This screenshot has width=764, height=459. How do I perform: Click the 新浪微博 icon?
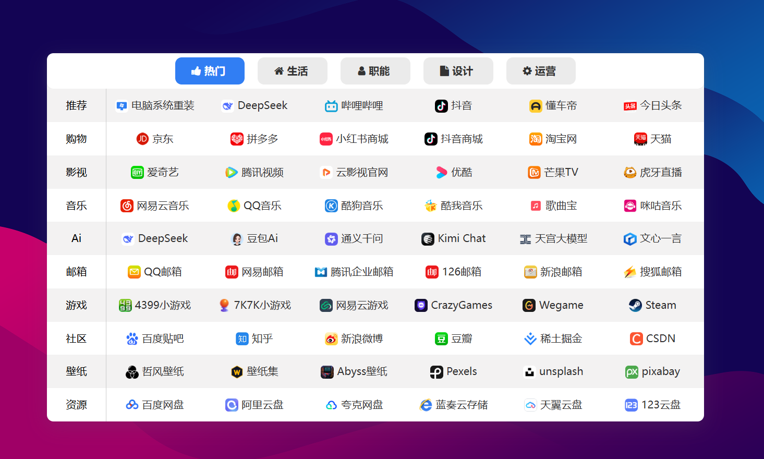(x=331, y=339)
